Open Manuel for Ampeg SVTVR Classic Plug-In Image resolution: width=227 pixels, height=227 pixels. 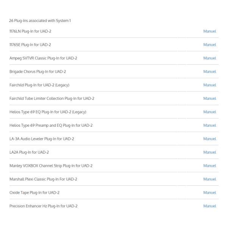(x=210, y=58)
